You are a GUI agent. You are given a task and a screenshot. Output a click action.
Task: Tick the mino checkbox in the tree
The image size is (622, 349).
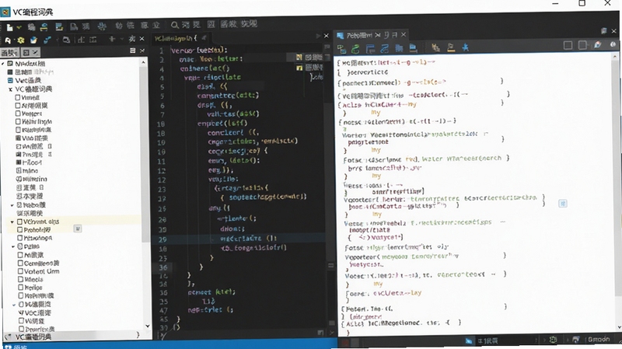coord(19,170)
